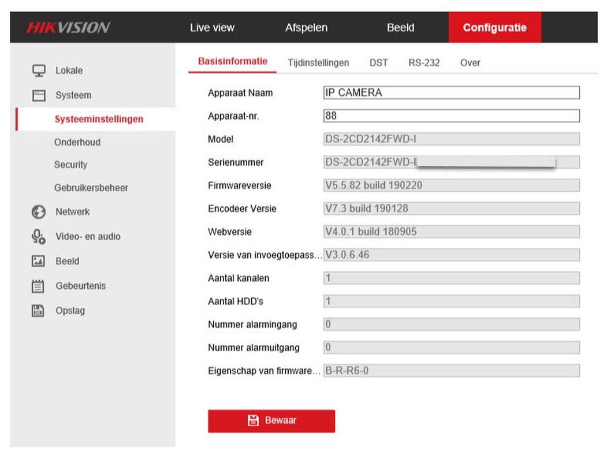Click the Apparaat-nr. input field
607x454 pixels.
point(452,116)
